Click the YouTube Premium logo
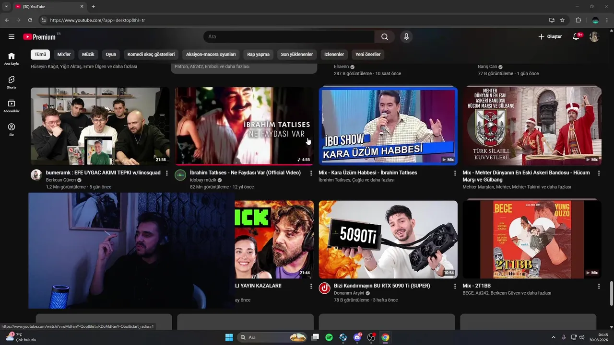The image size is (614, 345). [39, 37]
